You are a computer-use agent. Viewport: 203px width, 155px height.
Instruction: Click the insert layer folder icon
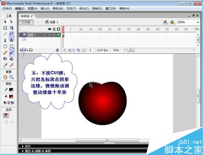pos(31,50)
